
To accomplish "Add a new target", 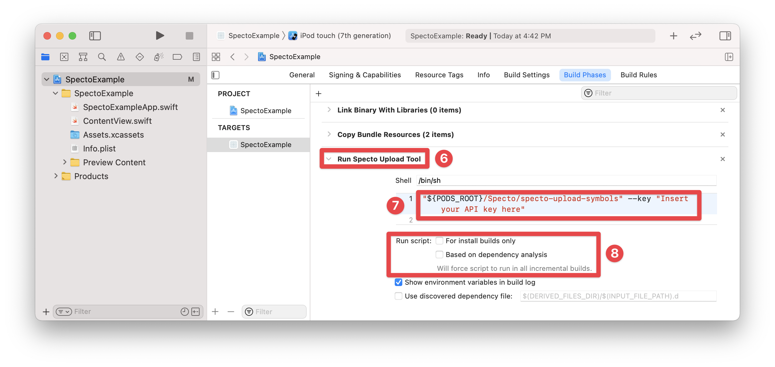I will (215, 312).
